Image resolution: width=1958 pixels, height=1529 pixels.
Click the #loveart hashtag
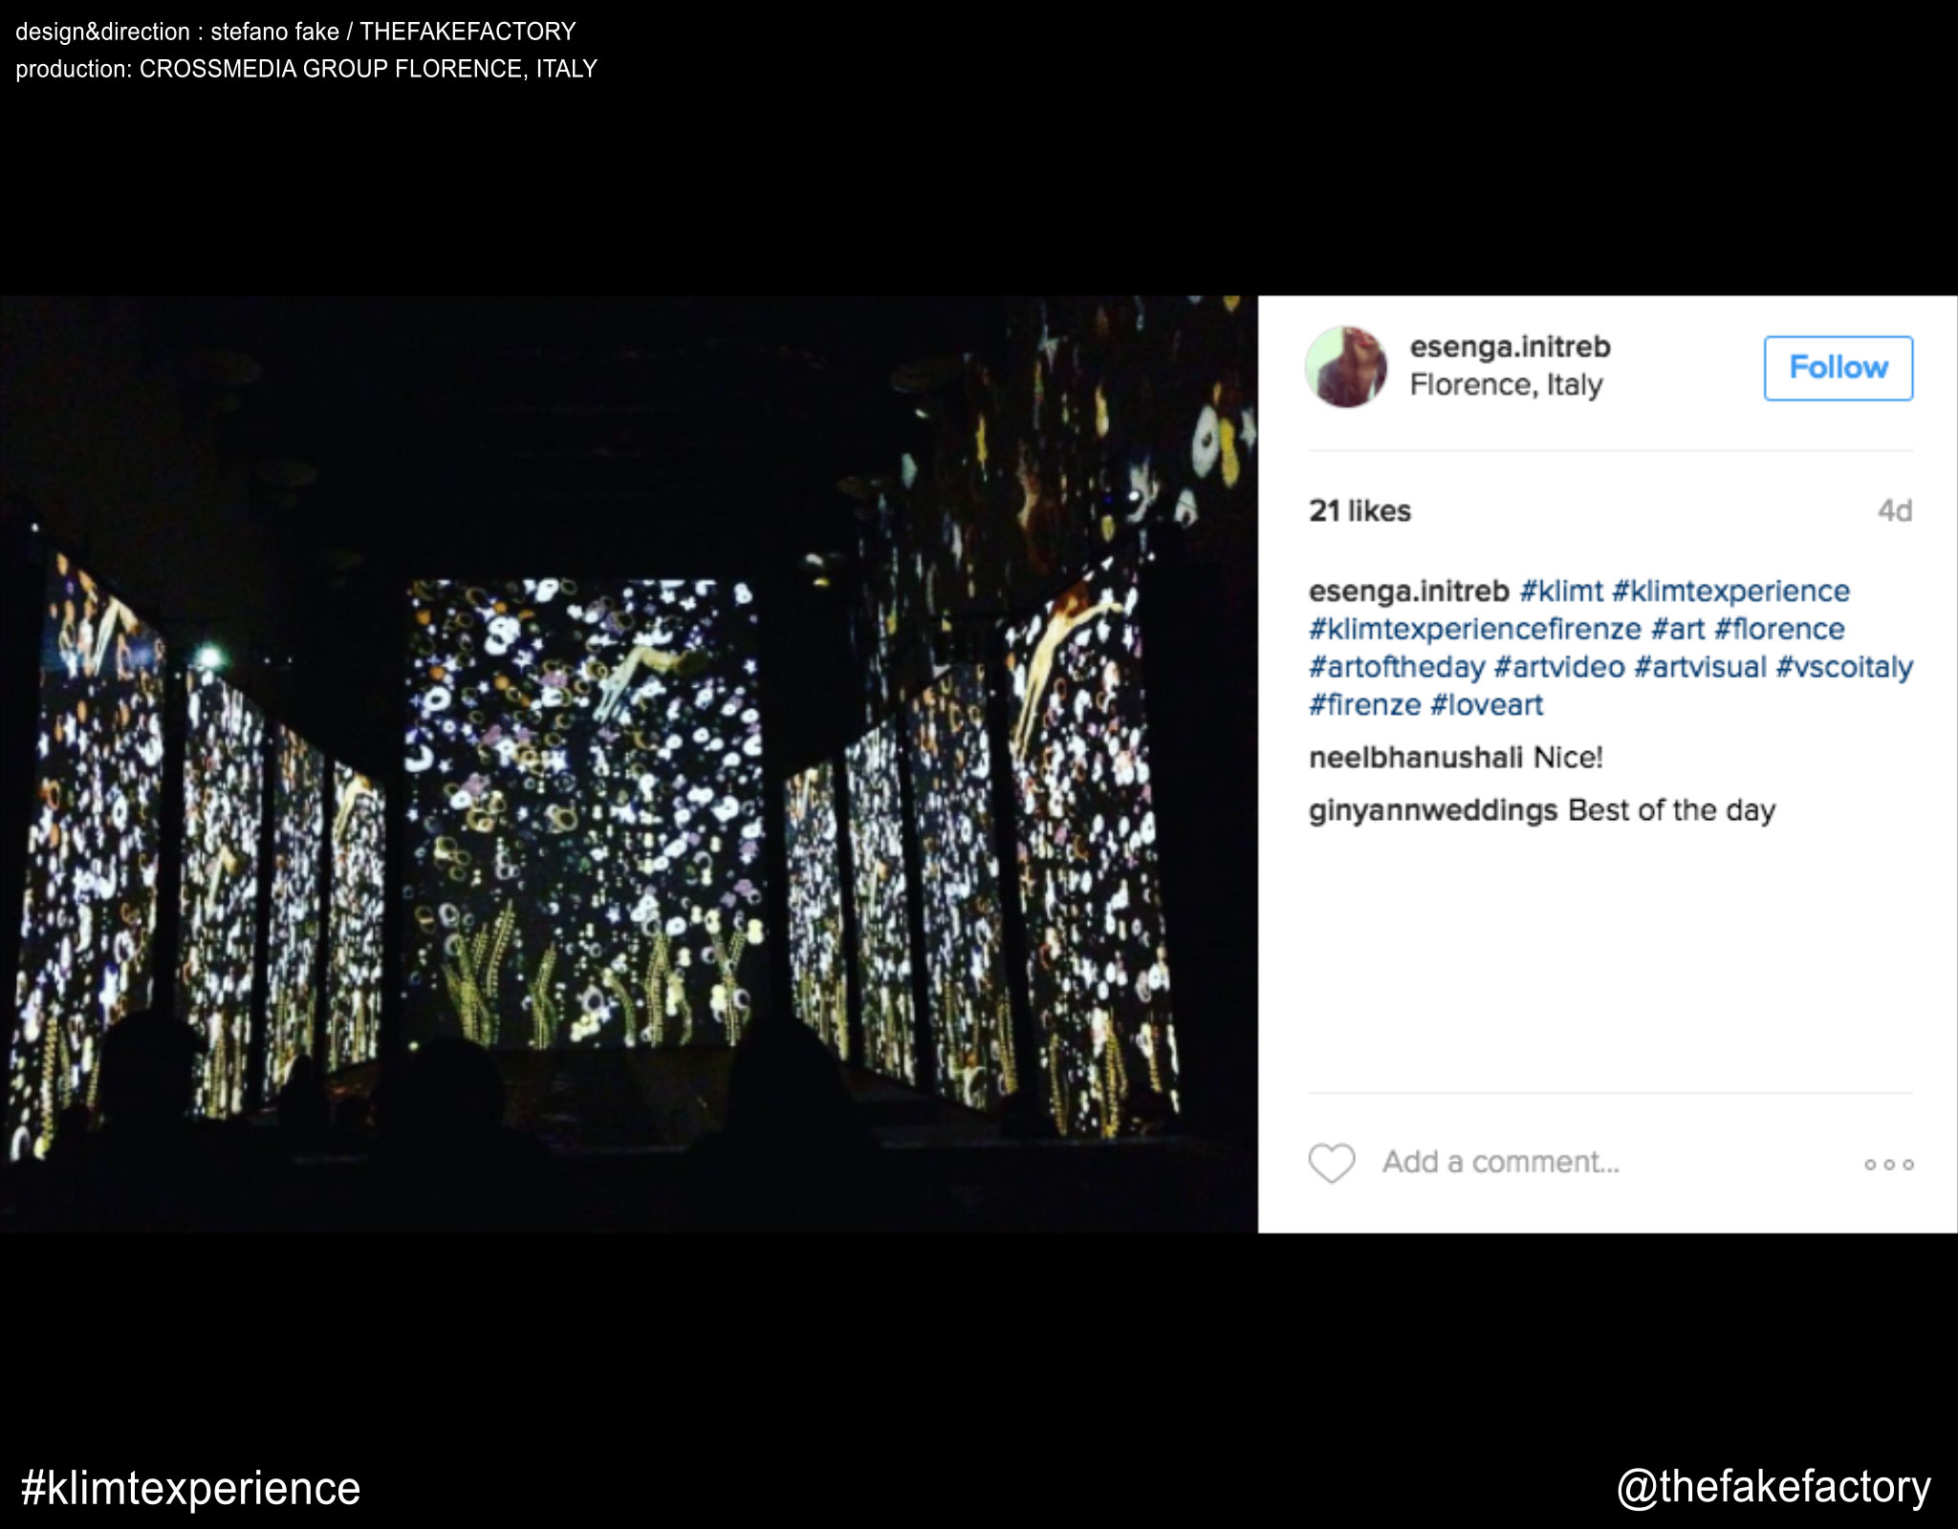1487,705
